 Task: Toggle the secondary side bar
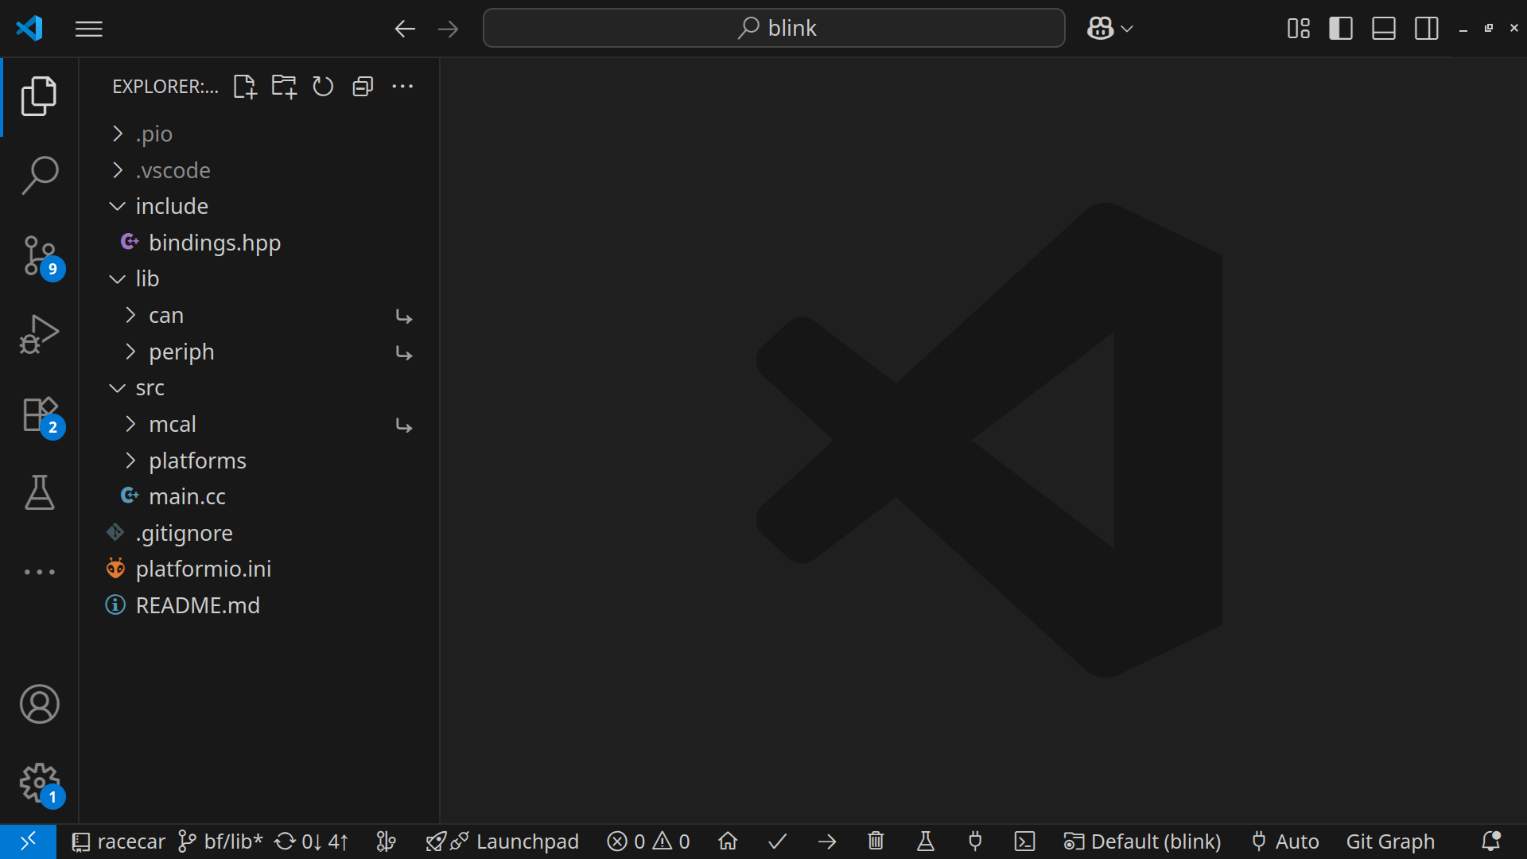[1427, 29]
